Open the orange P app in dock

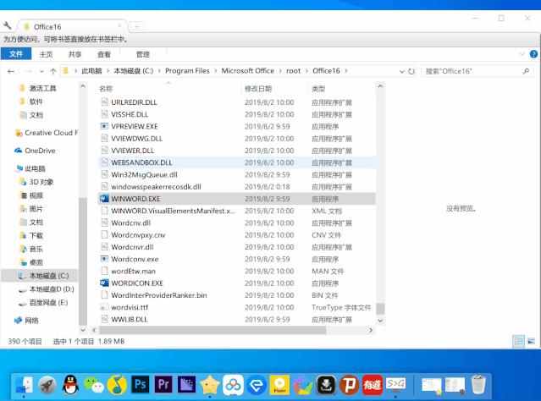[x=349, y=384]
